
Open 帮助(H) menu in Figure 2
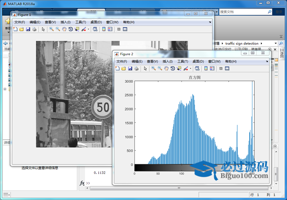[231, 62]
